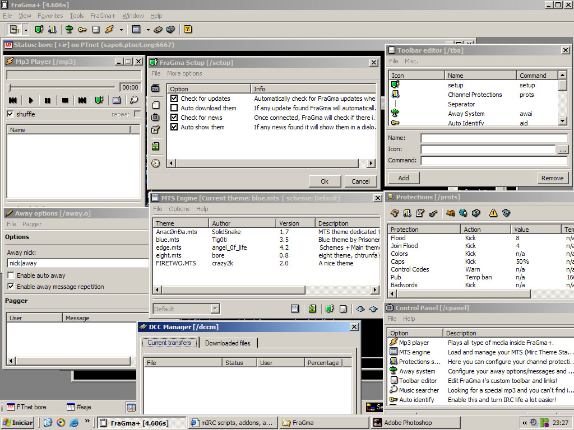Skip to next track in Mp3 Player
574x430 pixels.
82,100
